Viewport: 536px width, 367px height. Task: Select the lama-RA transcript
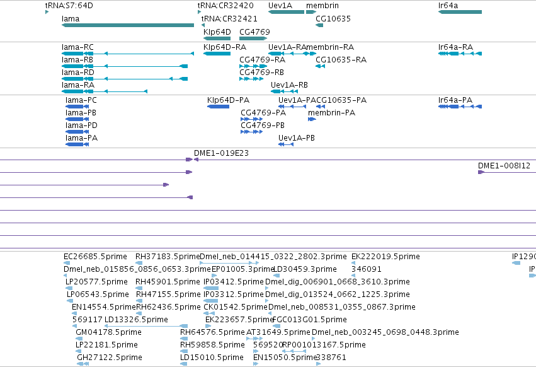105,92
